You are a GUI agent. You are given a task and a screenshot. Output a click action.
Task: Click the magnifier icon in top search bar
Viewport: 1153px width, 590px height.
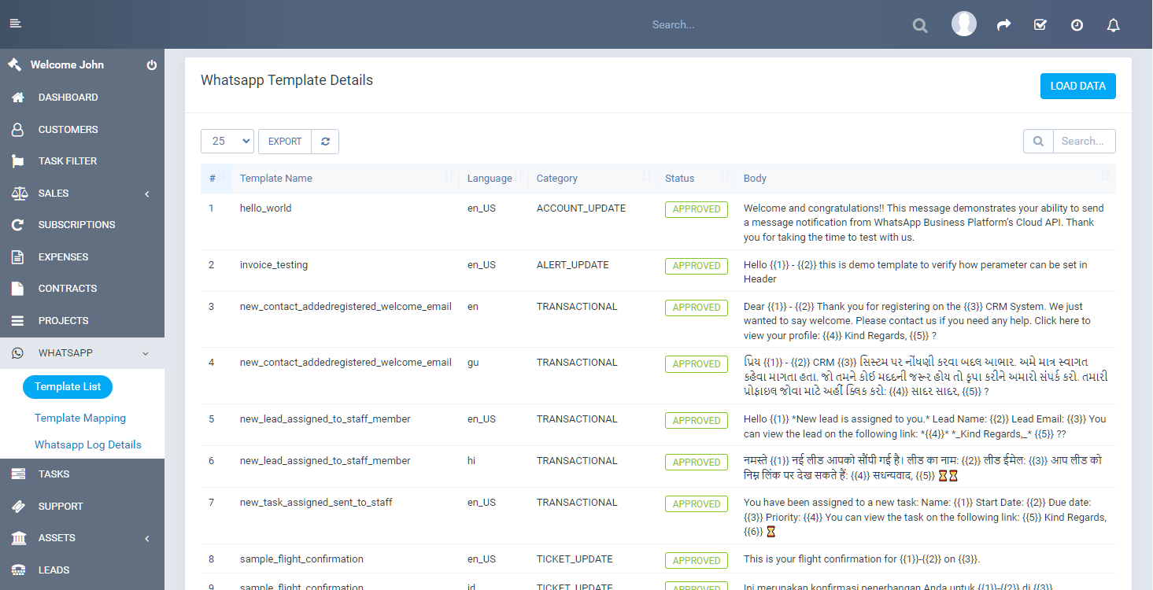click(919, 26)
